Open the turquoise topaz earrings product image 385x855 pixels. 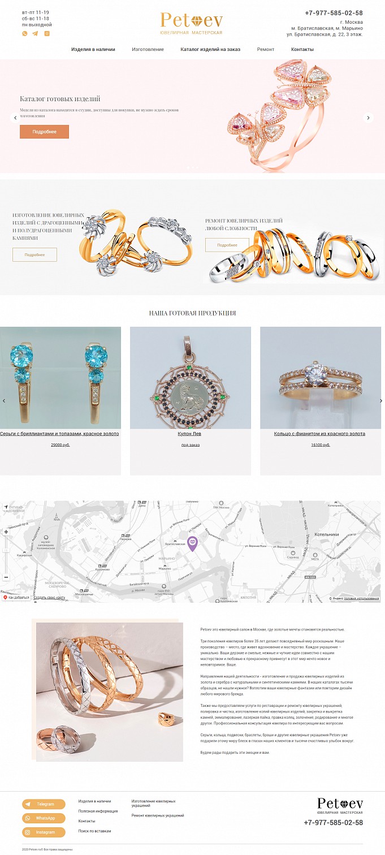click(x=60, y=378)
